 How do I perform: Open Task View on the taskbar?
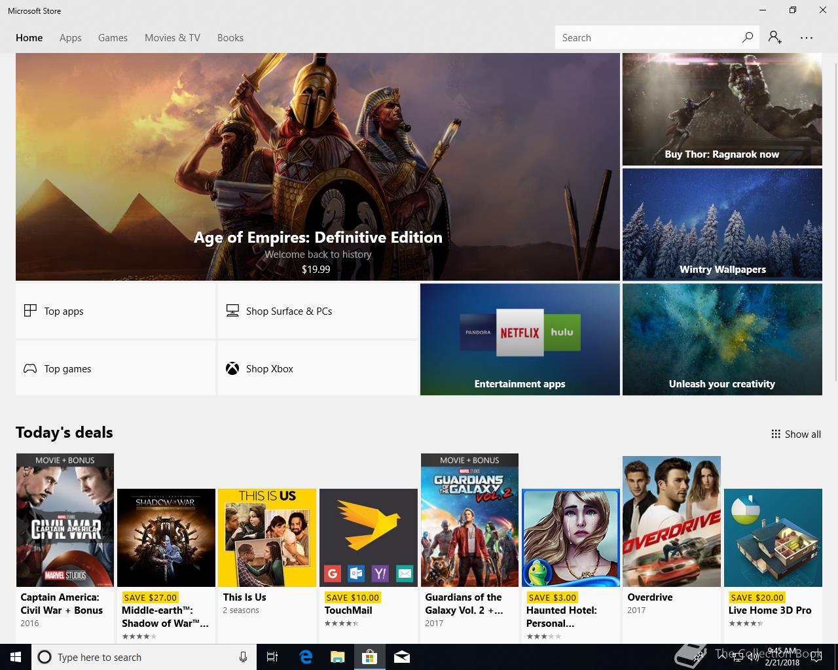[x=272, y=657]
